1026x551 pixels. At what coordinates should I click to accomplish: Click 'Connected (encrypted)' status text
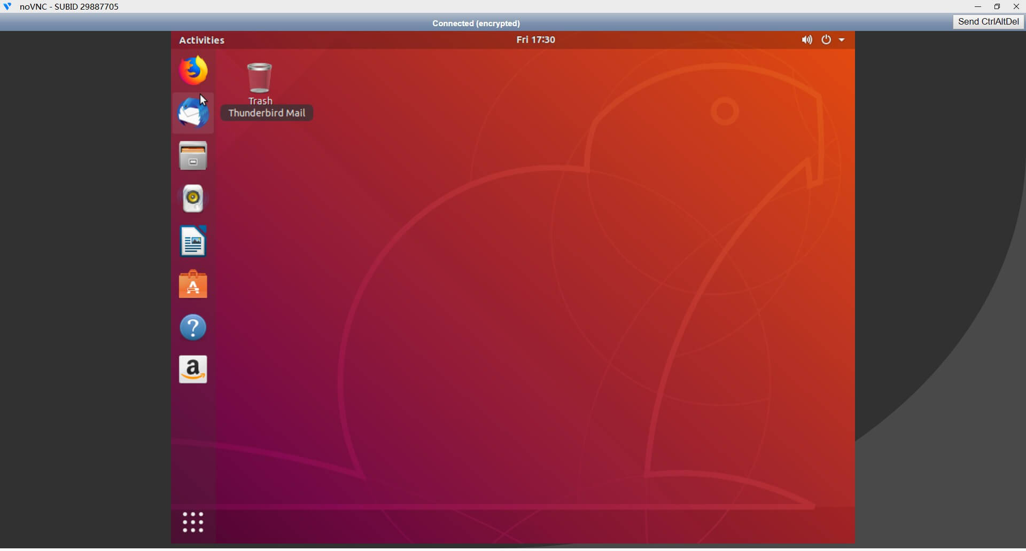point(476,23)
